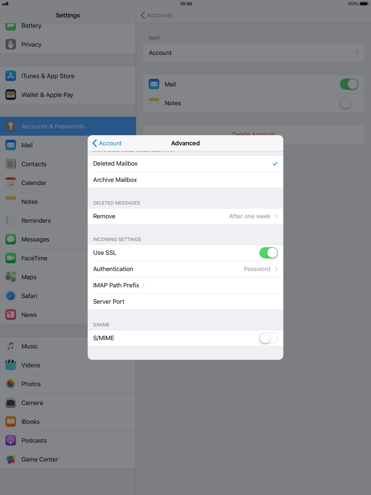Select Wallet & Apple Pay settings

click(47, 95)
